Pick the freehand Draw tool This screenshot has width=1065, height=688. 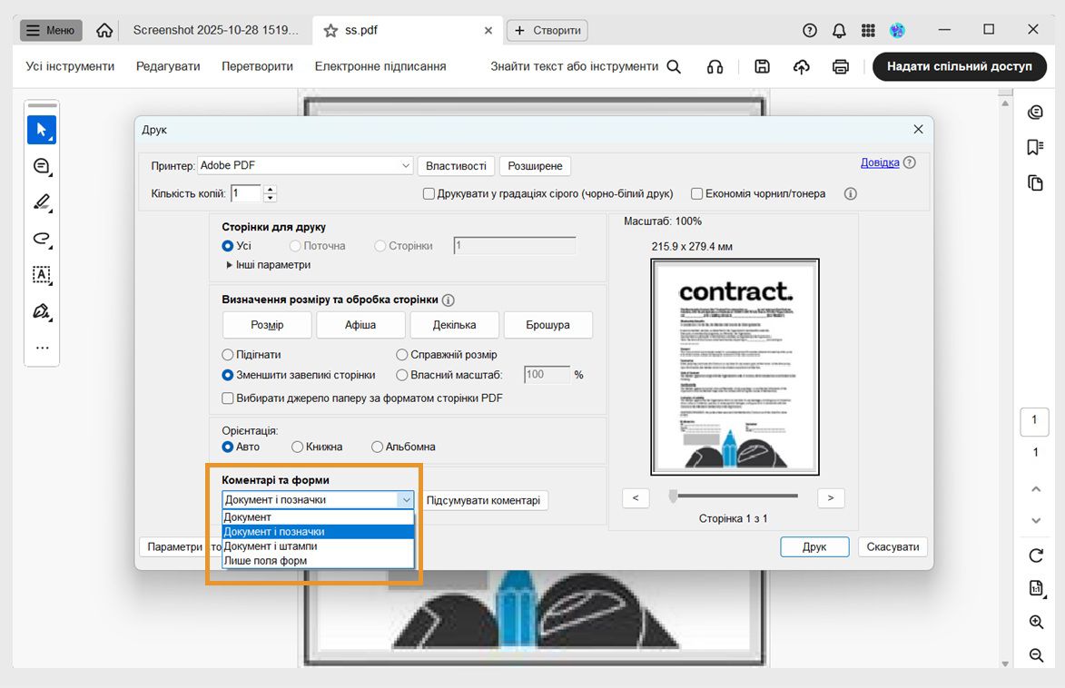(41, 239)
